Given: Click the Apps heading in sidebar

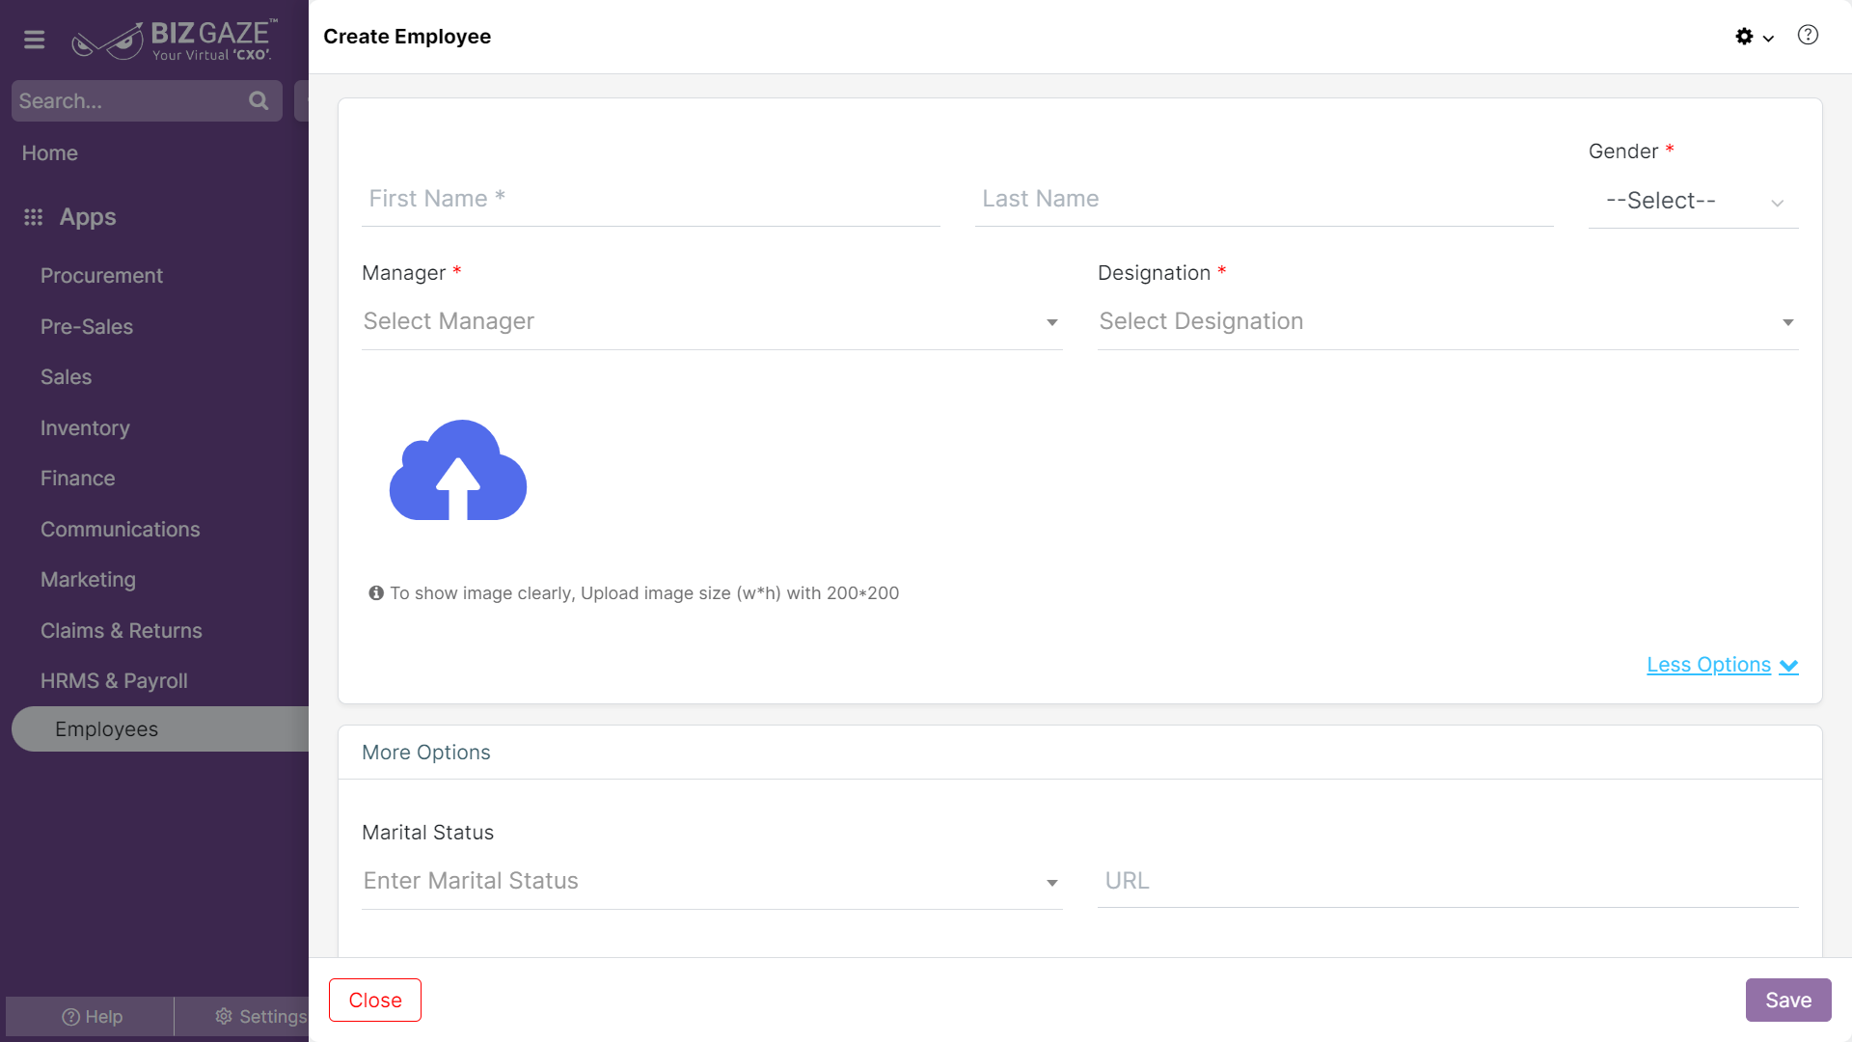Looking at the screenshot, I should [88, 217].
